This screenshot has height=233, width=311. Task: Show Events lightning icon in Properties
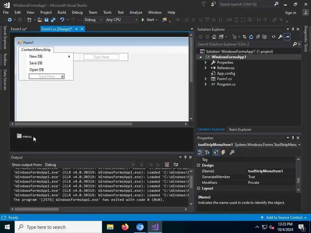[223, 152]
